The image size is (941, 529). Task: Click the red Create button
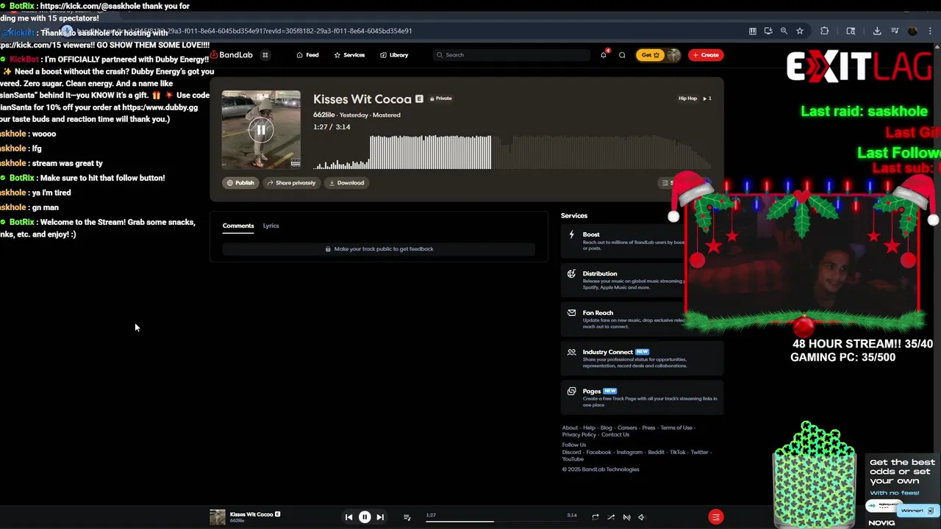click(x=706, y=55)
